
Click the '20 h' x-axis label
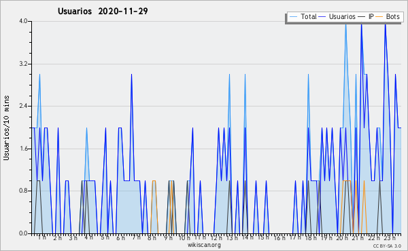click(x=343, y=237)
